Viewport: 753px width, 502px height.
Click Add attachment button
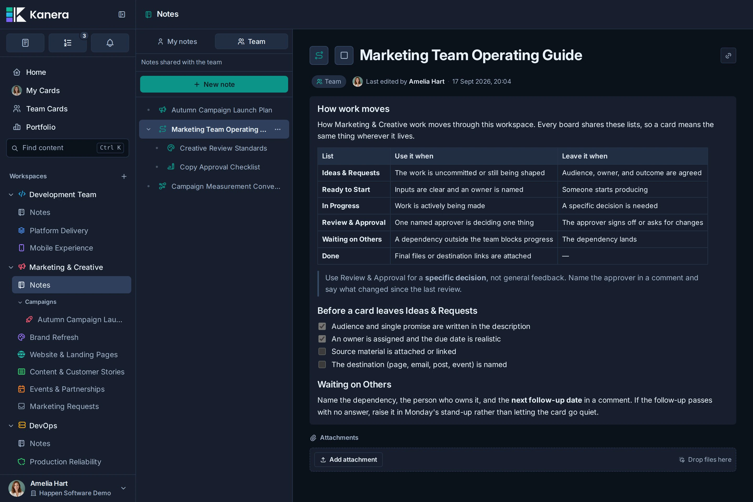point(348,460)
